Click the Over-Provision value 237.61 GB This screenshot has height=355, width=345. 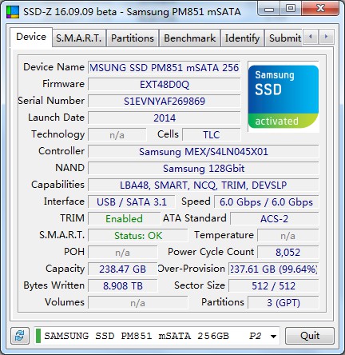(274, 269)
